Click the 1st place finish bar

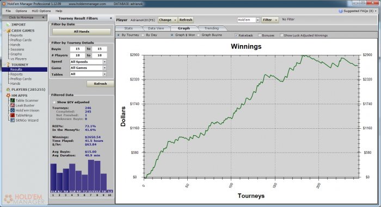tap(53, 178)
